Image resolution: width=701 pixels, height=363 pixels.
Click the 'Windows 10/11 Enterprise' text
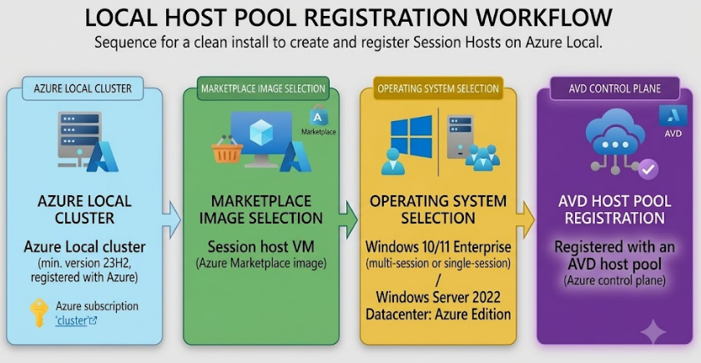pos(438,247)
